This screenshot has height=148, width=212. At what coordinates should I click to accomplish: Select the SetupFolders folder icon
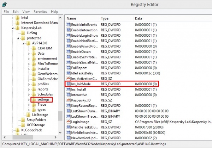(x=23, y=120)
